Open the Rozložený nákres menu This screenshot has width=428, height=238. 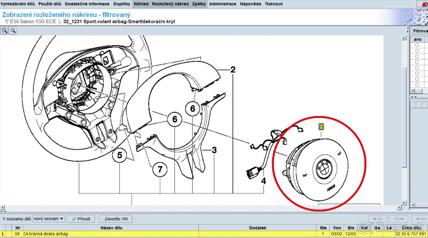tap(170, 4)
